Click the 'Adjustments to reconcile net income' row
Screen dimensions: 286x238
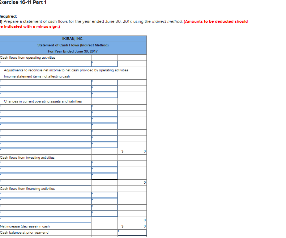[73, 70]
